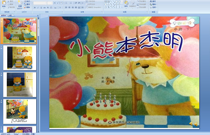Viewport: 210px width, 135px height.
Task: Select the Arrow line shape in gallery
Action: pos(114,2)
